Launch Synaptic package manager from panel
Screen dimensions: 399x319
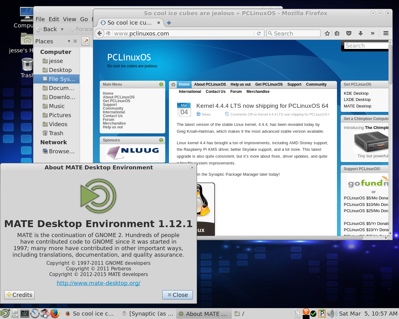coord(45,313)
